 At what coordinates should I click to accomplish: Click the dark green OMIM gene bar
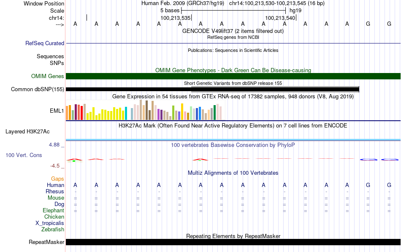tap(233, 76)
